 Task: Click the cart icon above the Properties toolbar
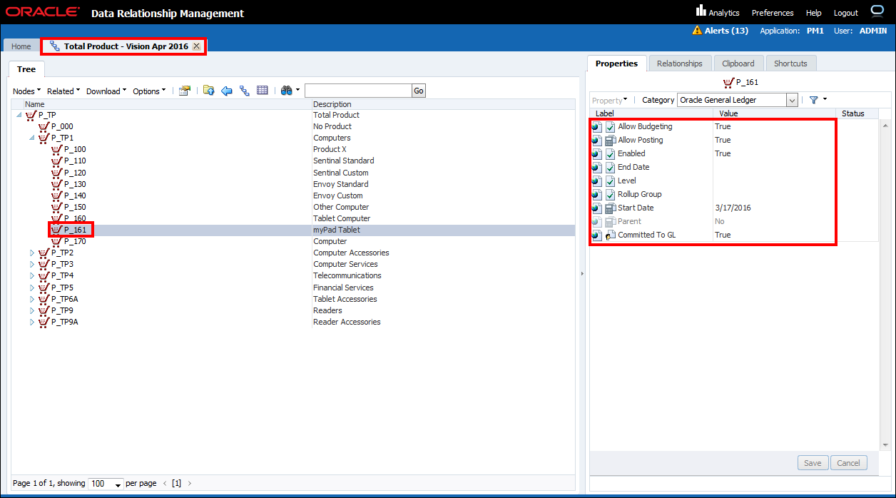point(728,83)
